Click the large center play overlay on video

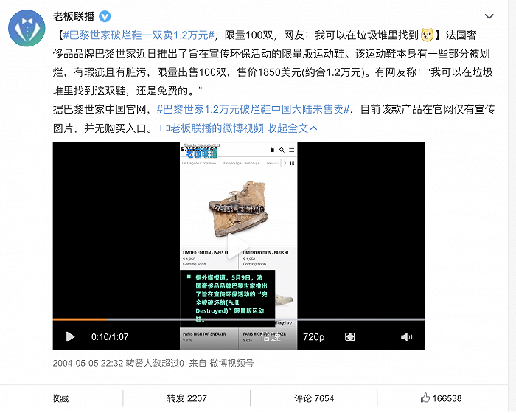tap(238, 246)
